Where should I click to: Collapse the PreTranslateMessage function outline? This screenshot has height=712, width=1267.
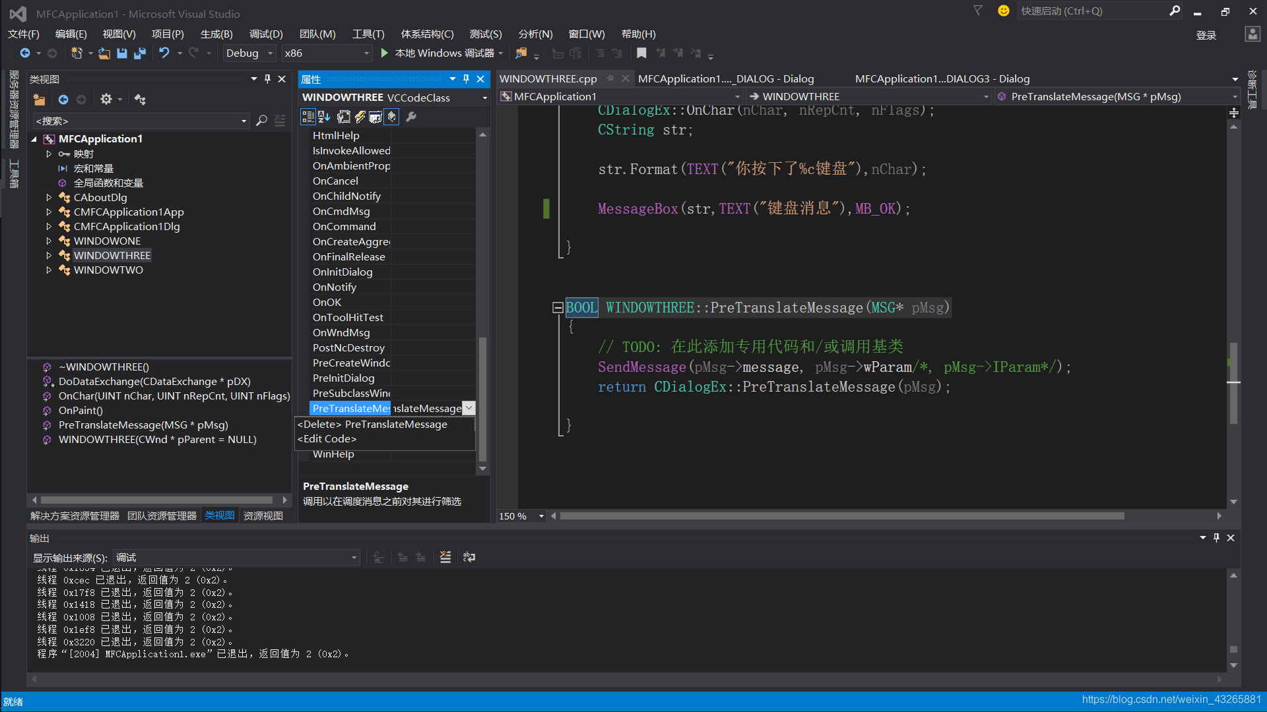click(x=558, y=307)
